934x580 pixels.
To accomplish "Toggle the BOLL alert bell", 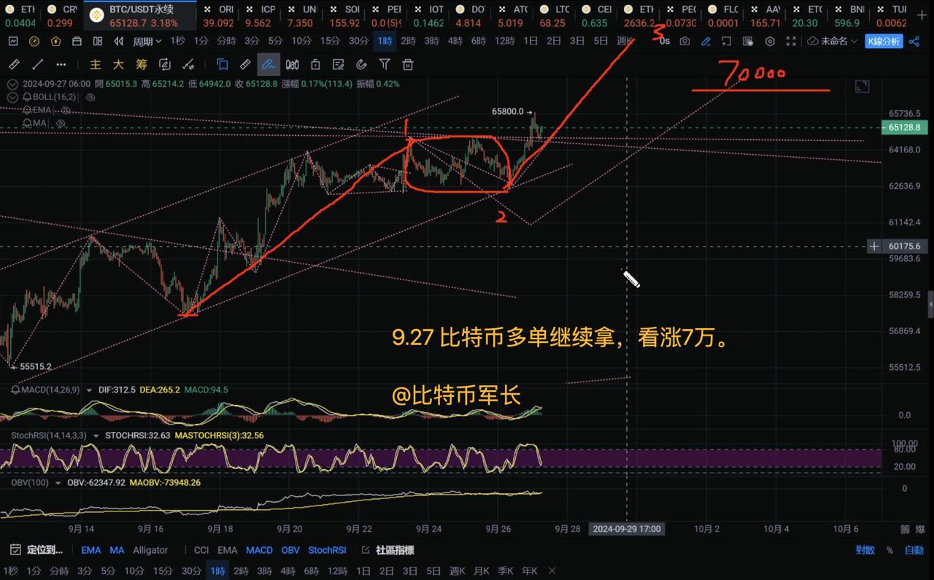I will pos(27,97).
